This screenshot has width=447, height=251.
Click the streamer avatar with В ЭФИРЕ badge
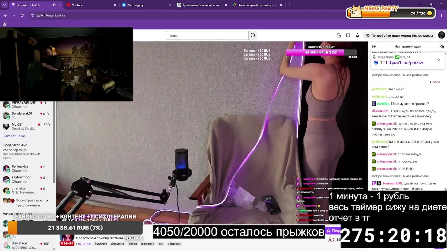(67, 239)
